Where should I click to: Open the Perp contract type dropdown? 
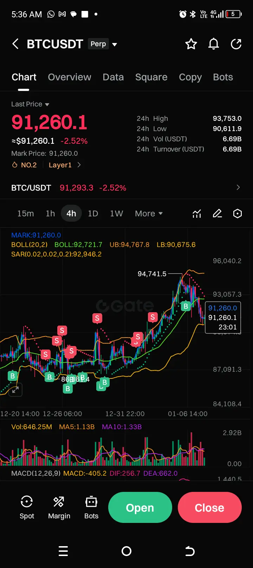[102, 44]
